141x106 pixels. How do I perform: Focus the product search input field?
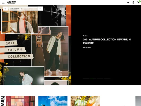[23, 8]
